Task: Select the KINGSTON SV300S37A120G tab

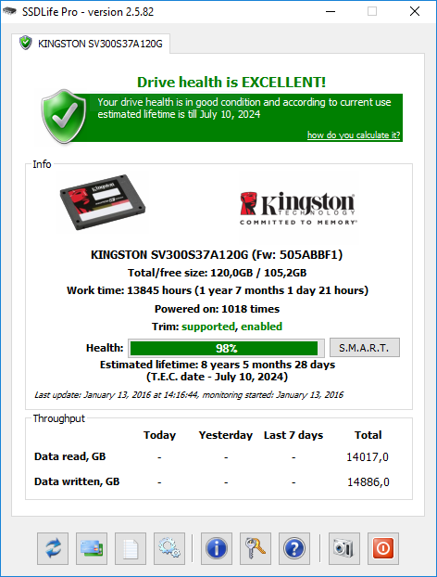Action: tap(91, 44)
